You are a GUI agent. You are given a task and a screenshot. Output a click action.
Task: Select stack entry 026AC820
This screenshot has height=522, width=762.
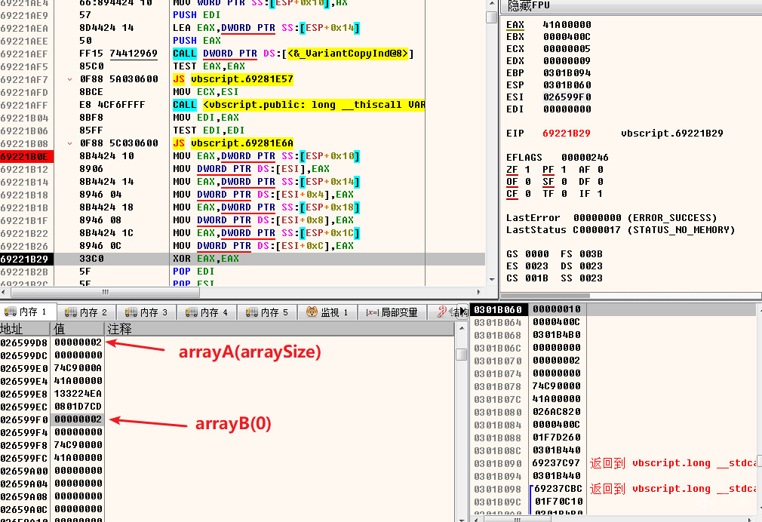557,412
